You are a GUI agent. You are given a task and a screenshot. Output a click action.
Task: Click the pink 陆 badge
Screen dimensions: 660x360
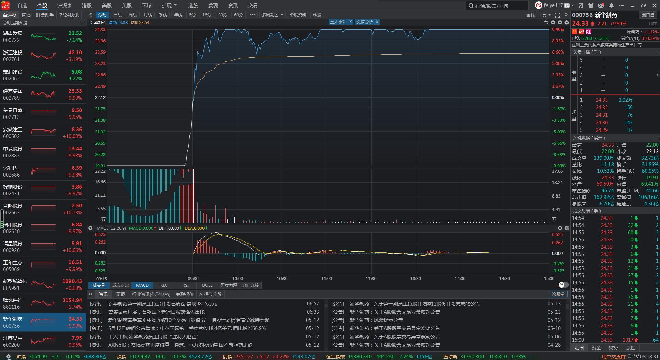coord(588,32)
